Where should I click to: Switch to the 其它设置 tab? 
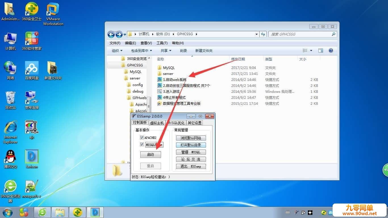coord(195,123)
